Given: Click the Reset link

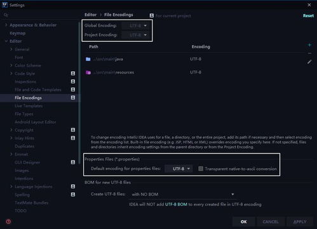Looking at the screenshot, I should [x=308, y=16].
